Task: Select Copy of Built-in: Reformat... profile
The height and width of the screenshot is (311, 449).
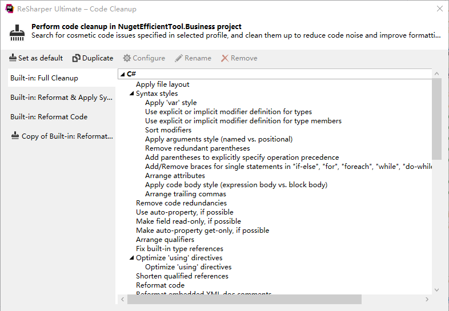Action: [x=62, y=136]
